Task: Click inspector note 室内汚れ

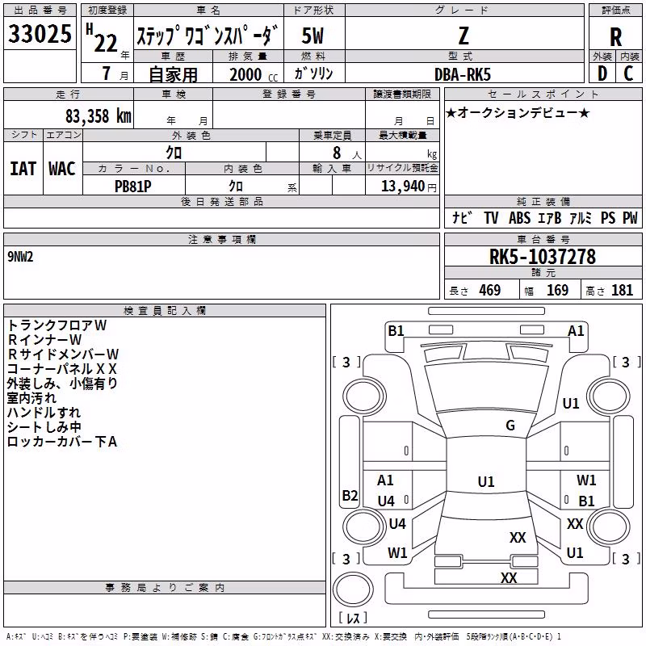Action: (31, 398)
